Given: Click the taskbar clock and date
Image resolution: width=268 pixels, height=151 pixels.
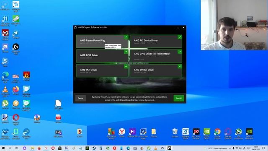Looking at the screenshot, I should point(256,148).
